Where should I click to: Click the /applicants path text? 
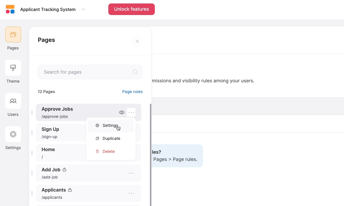click(x=52, y=197)
